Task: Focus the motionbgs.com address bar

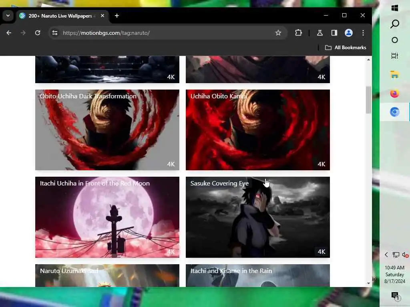Action: tap(167, 33)
